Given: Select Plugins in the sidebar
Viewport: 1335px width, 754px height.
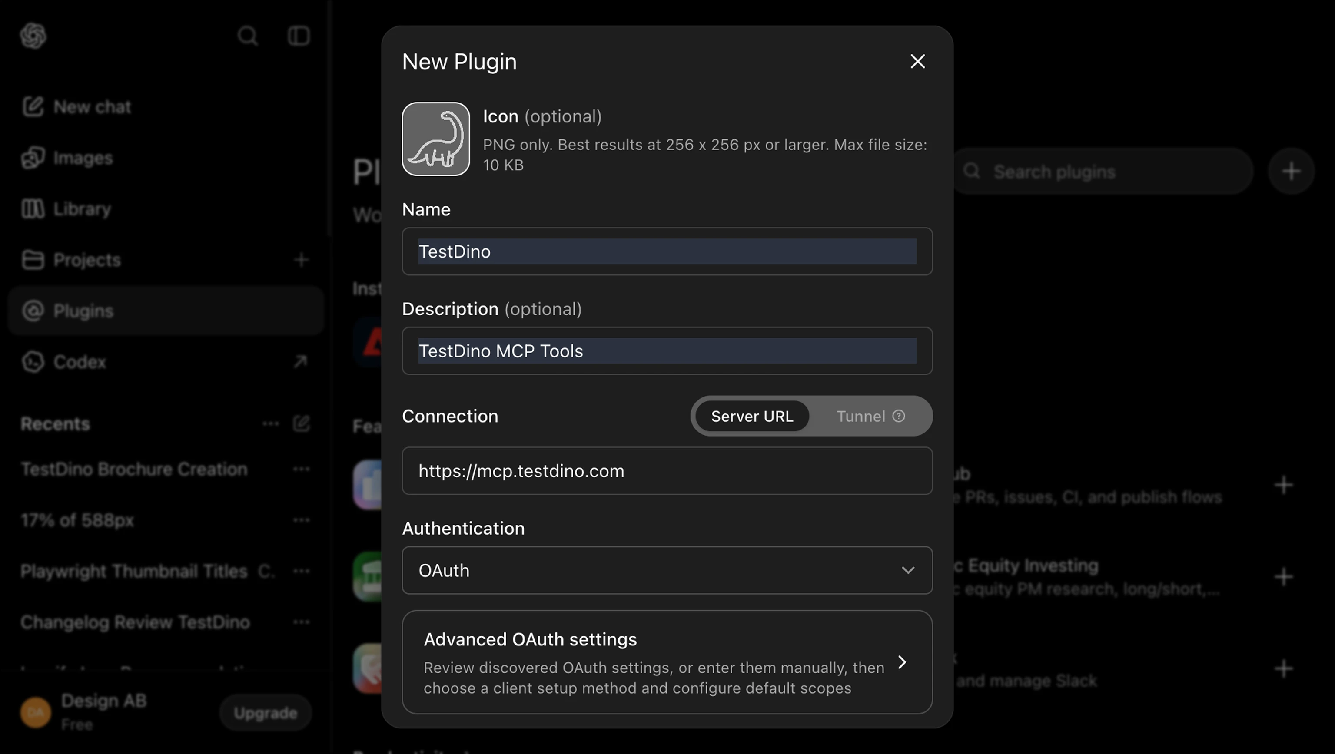Looking at the screenshot, I should point(166,311).
